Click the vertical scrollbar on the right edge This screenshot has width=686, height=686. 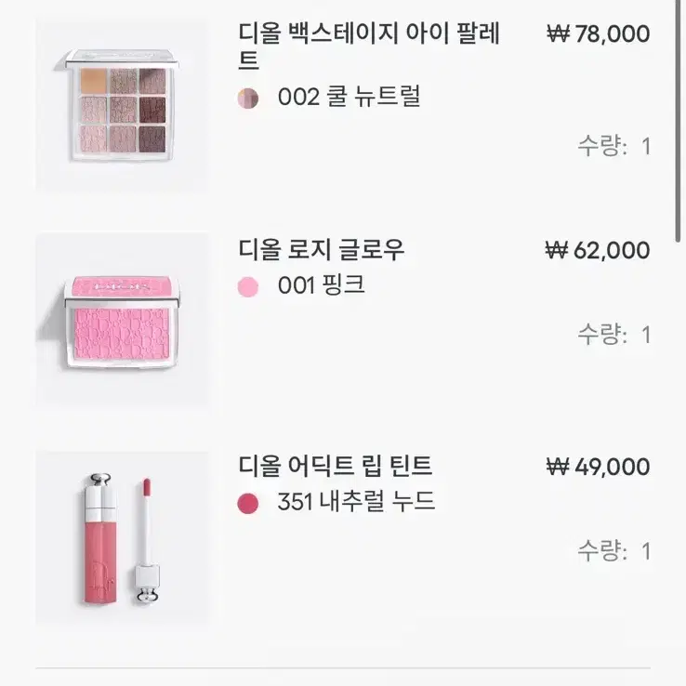coord(679,121)
